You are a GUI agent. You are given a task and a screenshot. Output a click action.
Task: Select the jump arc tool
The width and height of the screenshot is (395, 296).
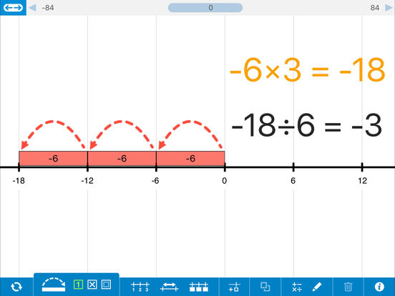(x=54, y=285)
